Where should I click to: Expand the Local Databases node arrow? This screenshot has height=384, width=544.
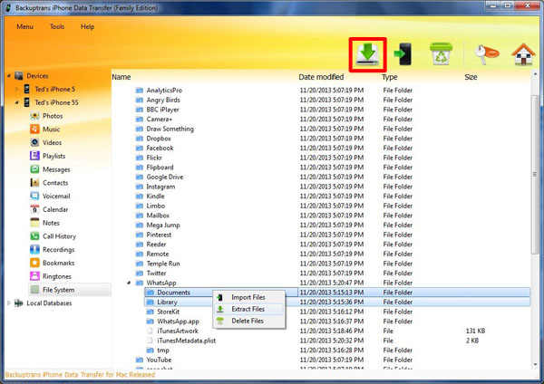[9, 303]
